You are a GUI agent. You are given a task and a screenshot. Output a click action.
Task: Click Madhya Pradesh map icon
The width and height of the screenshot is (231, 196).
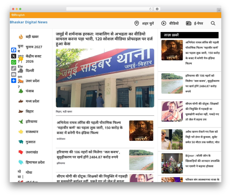coord(21,101)
